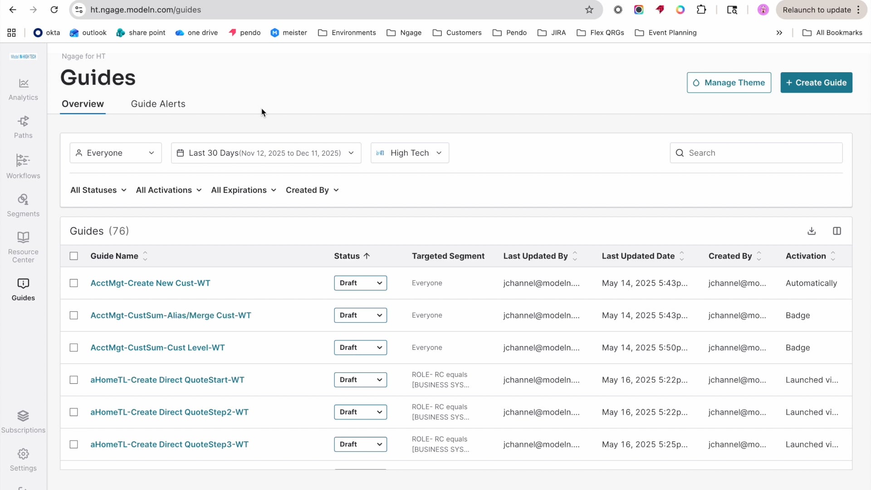Open the aHomeTL-Create Direct QuoteStep3-WT guide
The image size is (871, 490).
tap(169, 444)
